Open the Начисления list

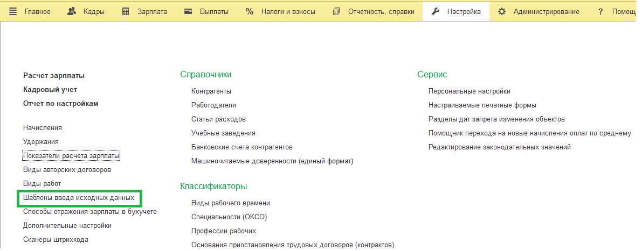(43, 128)
